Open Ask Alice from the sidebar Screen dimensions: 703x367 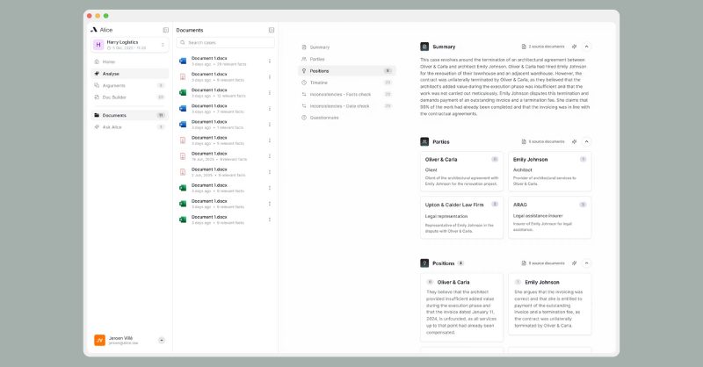click(x=112, y=126)
